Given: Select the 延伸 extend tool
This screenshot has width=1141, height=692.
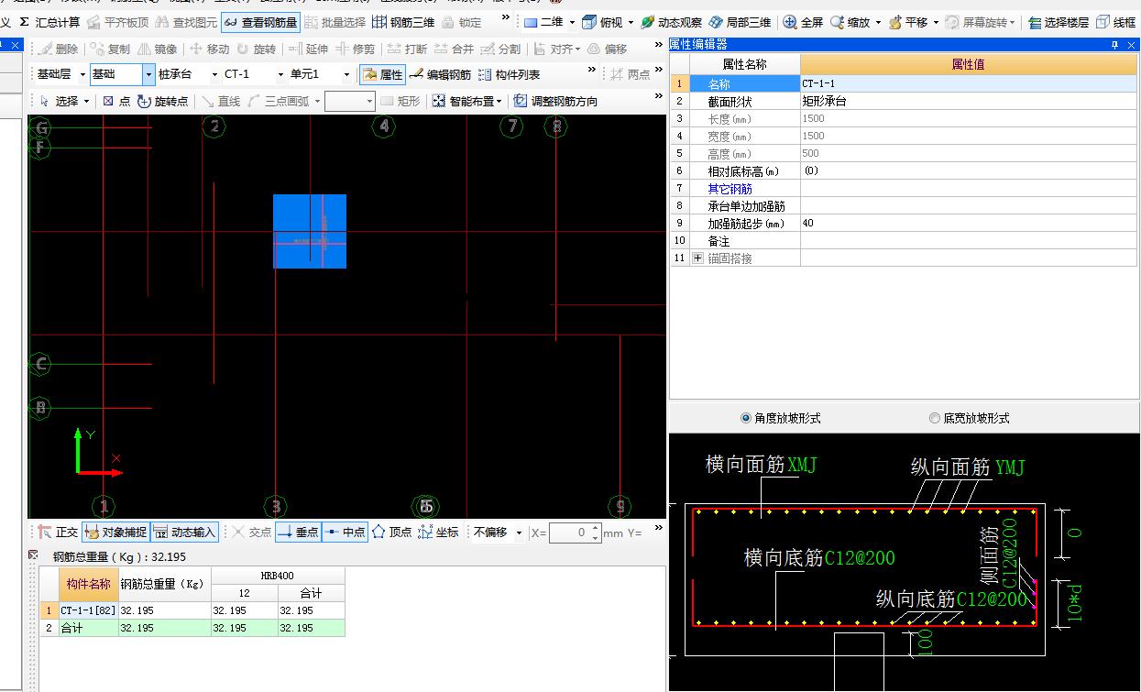Looking at the screenshot, I should [308, 49].
